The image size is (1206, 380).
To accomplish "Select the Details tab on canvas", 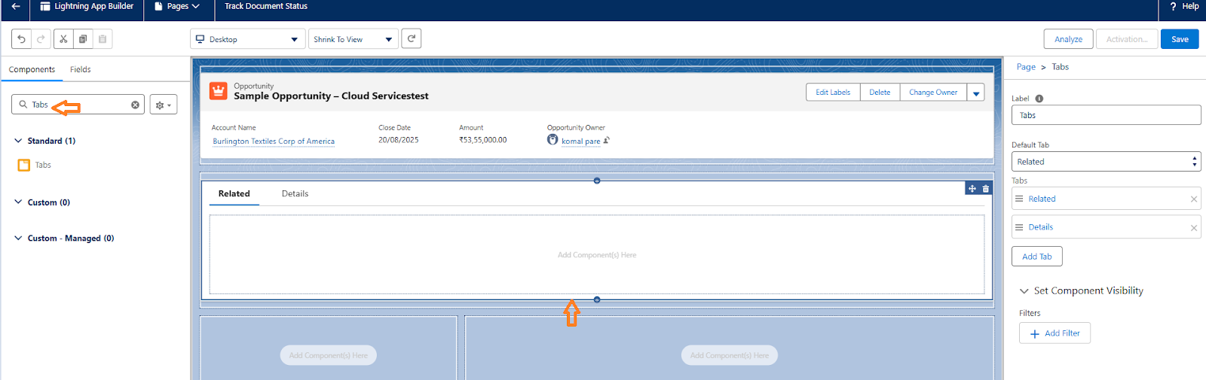I will coord(295,194).
